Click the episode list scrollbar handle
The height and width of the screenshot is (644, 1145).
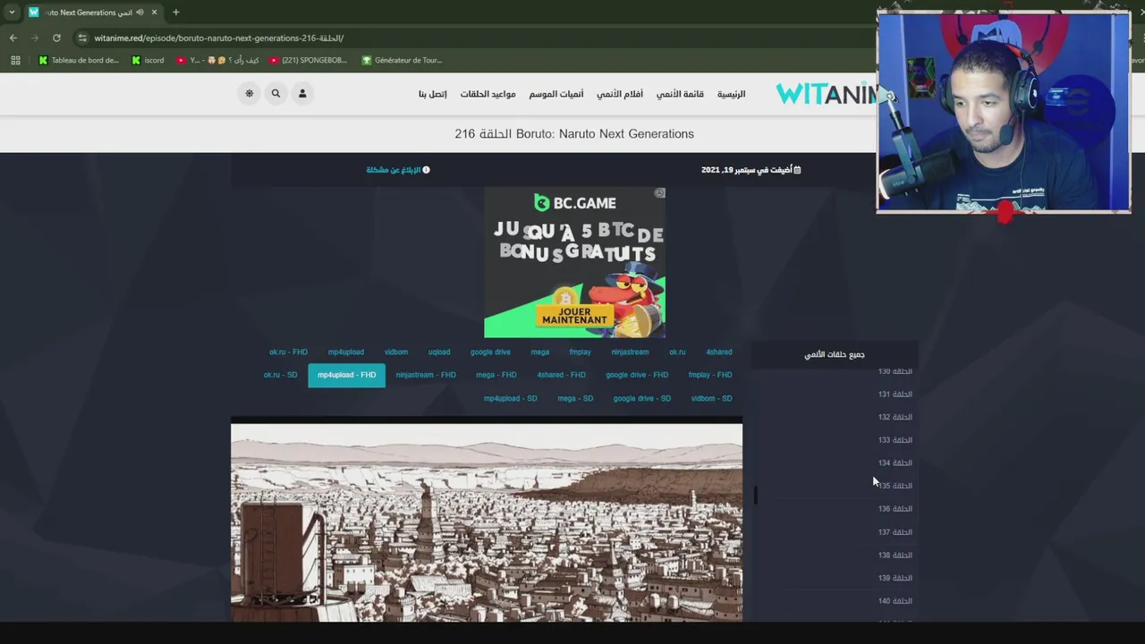[756, 495]
